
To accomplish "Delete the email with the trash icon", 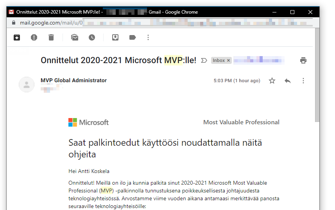I will 51,37.
